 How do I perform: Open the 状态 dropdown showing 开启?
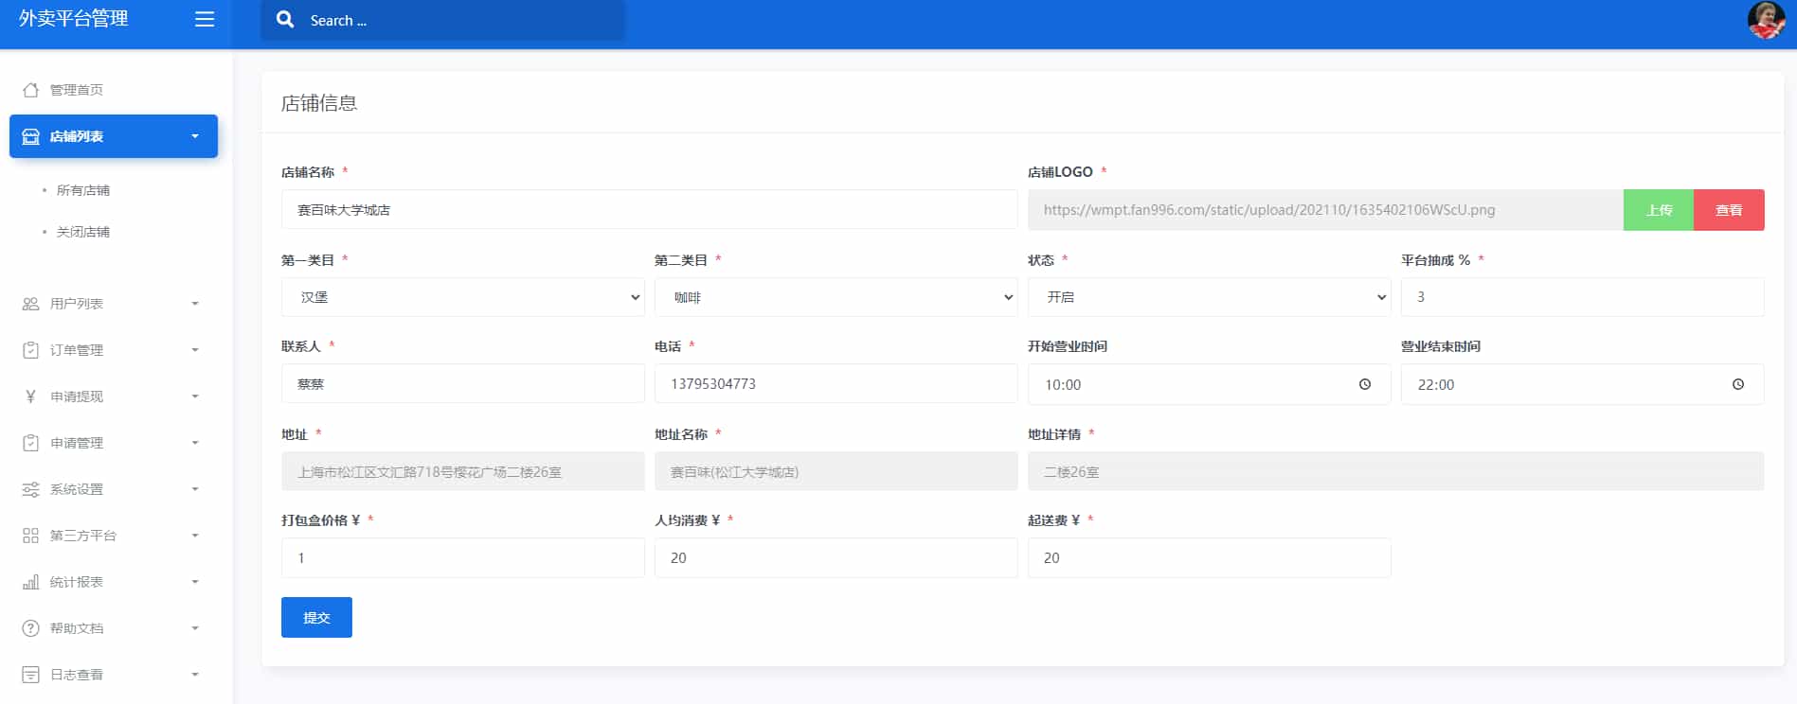click(1209, 297)
